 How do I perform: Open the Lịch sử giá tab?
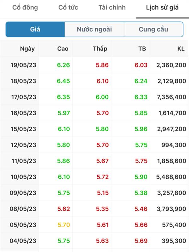162,7
